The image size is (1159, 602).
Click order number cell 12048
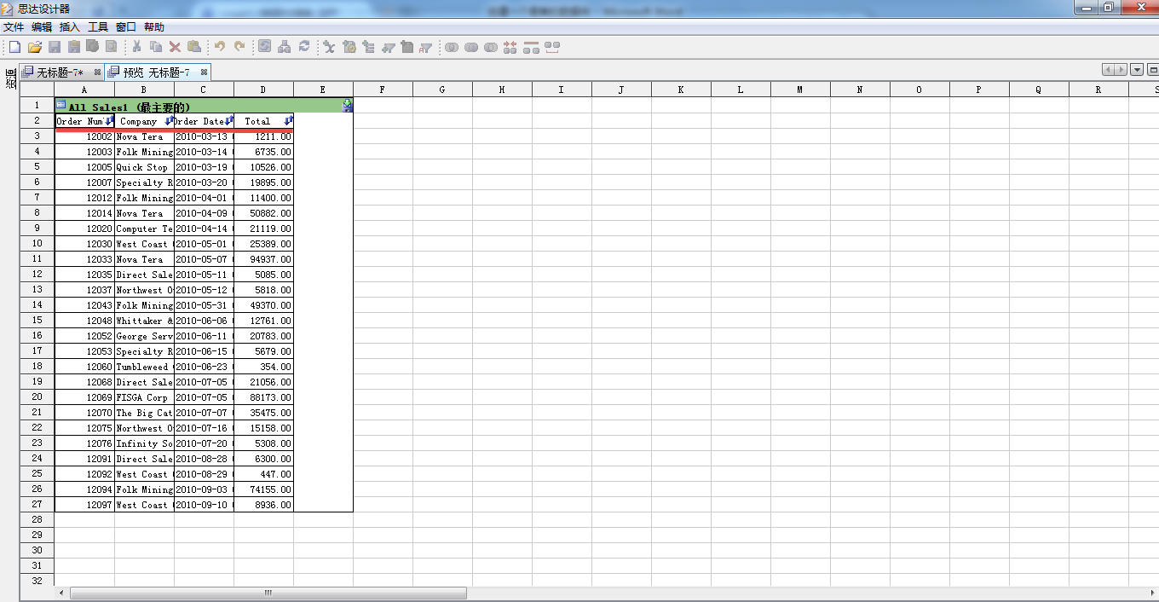pos(84,321)
